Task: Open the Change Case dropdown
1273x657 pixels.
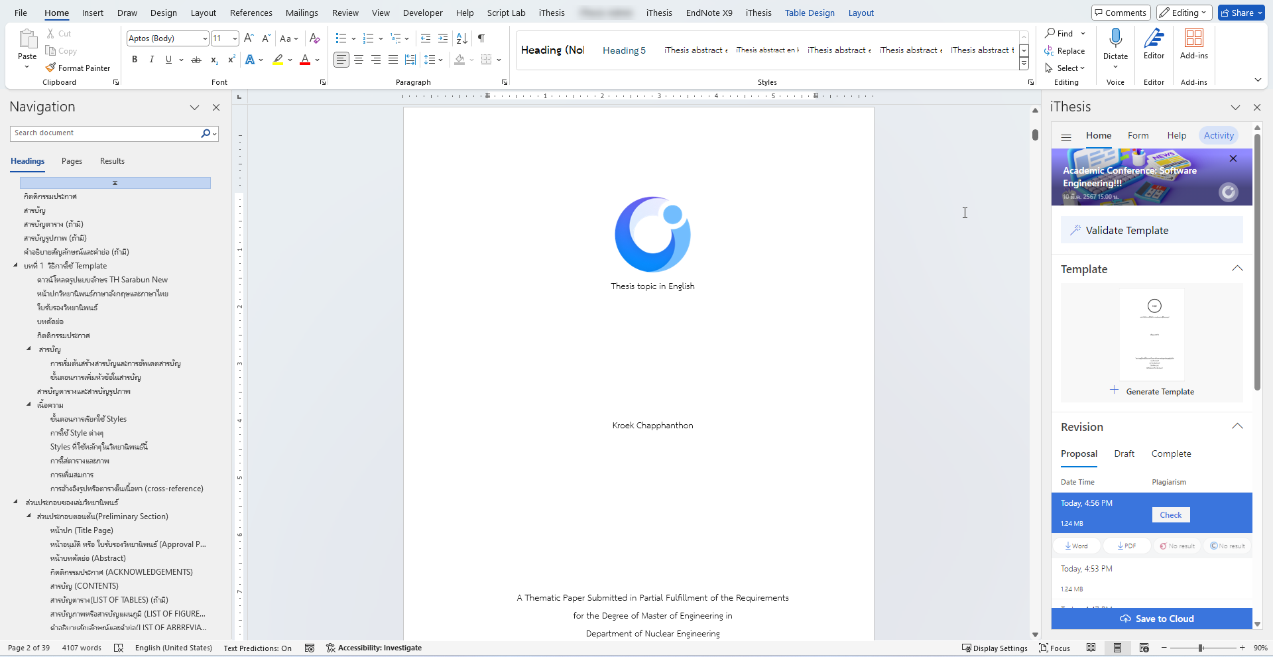Action: (289, 38)
